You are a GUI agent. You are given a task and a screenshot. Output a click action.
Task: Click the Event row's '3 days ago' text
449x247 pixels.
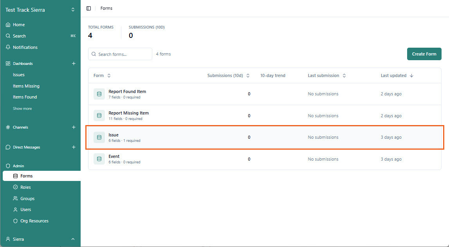point(391,159)
